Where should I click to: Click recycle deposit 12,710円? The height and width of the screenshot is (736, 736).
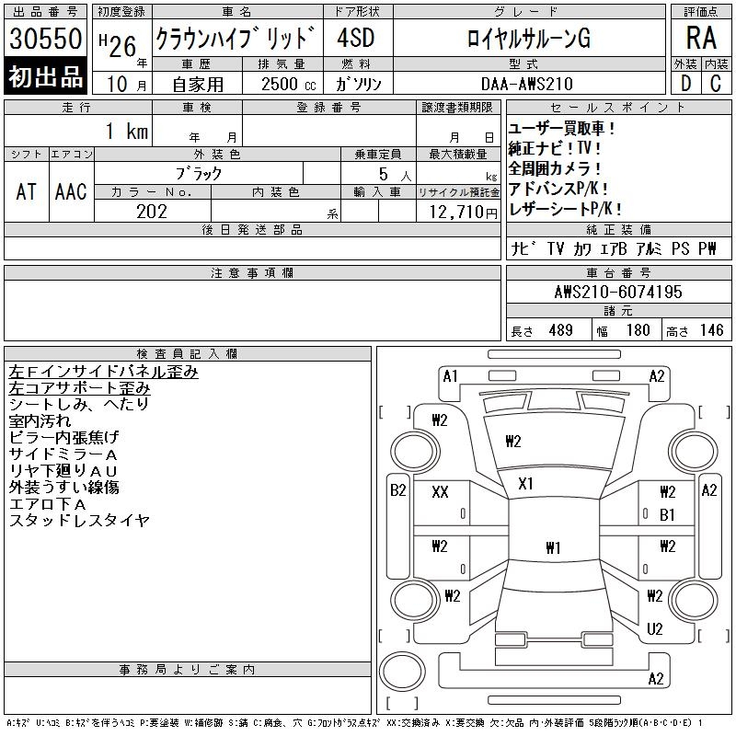[x=463, y=212]
